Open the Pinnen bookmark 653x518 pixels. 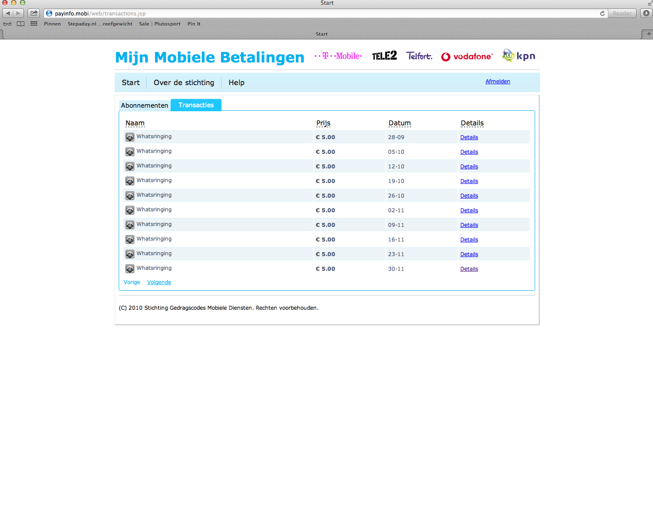point(52,24)
